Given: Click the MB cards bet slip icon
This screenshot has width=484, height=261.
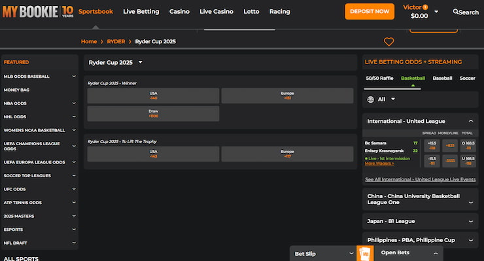Looking at the screenshot, I should (365, 253).
